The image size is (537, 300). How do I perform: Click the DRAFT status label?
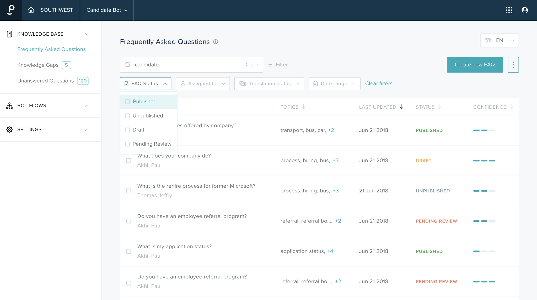[423, 160]
